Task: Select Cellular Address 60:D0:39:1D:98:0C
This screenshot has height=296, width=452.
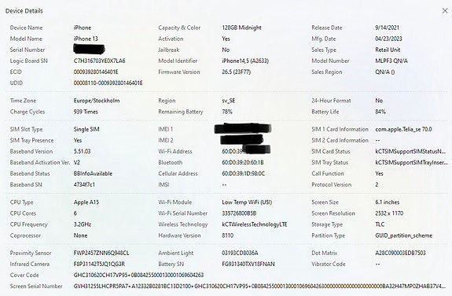Action: 244,173
